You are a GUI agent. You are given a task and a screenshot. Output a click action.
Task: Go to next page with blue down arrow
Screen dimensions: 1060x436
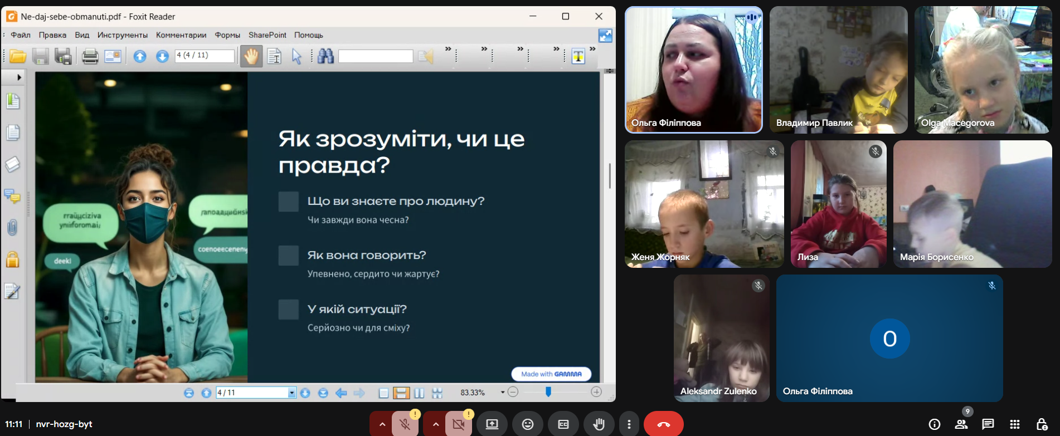[x=162, y=56]
